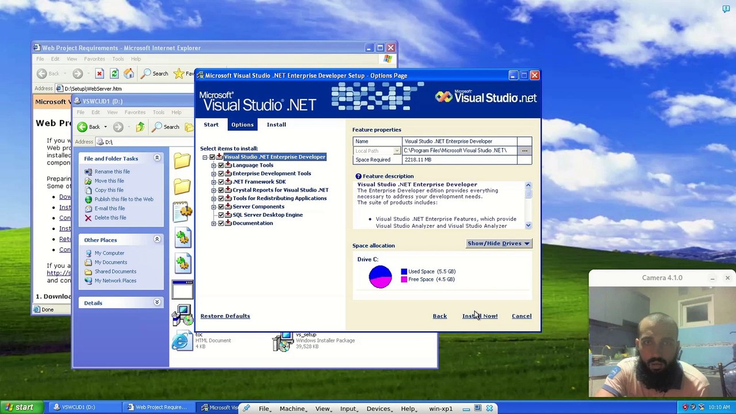
Task: Expand the .NET Framework SDK node
Action: tap(213, 182)
